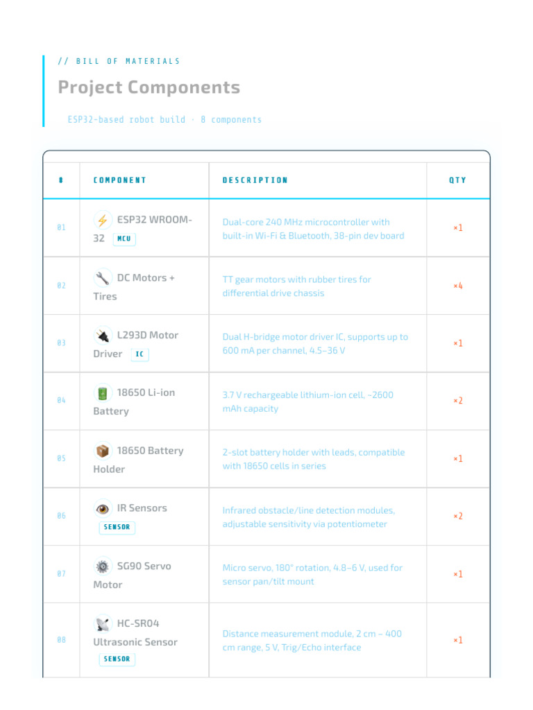
Task: Click the lightning bolt icon beside ESP32
Action: [103, 220]
